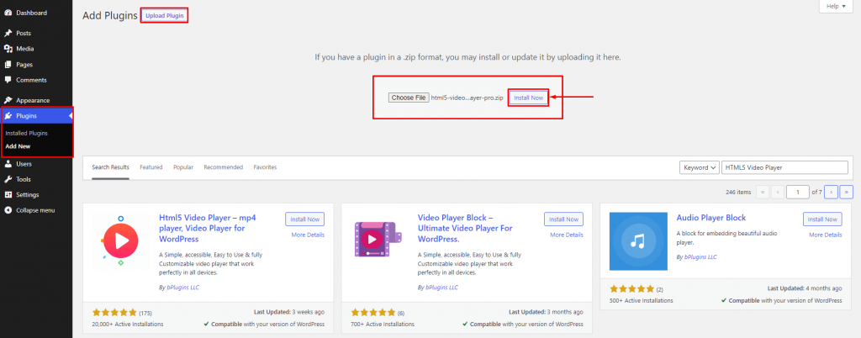Click Install Now beside chosen zip file

(528, 98)
